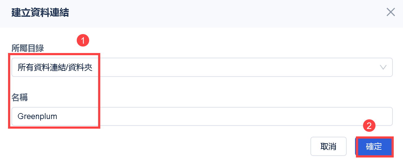Place cursor on the Greenplum text

tap(37, 117)
